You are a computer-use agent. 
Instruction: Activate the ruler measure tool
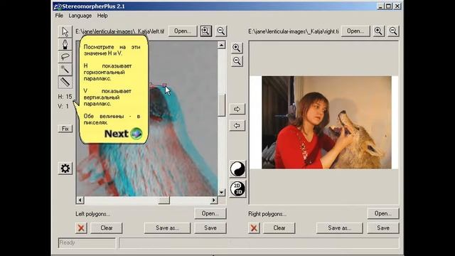pyautogui.click(x=65, y=82)
